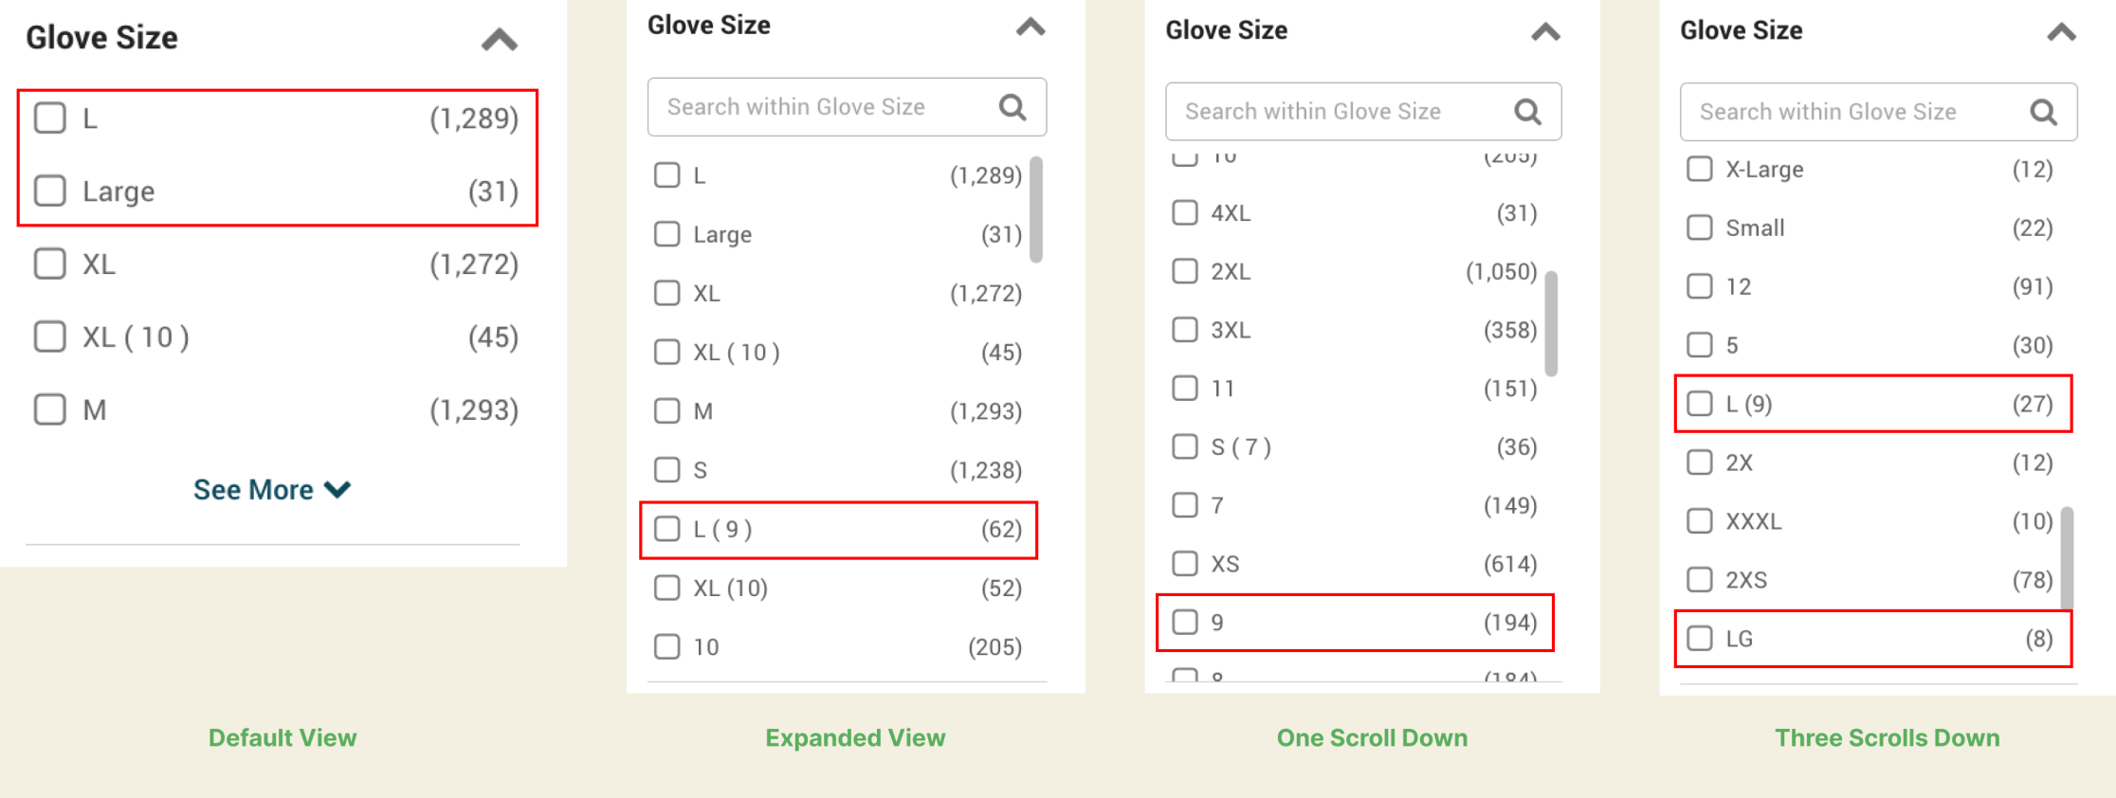Screen dimensions: 2116x798
Task: Collapse the Glove Size section in Default View
Action: [498, 39]
